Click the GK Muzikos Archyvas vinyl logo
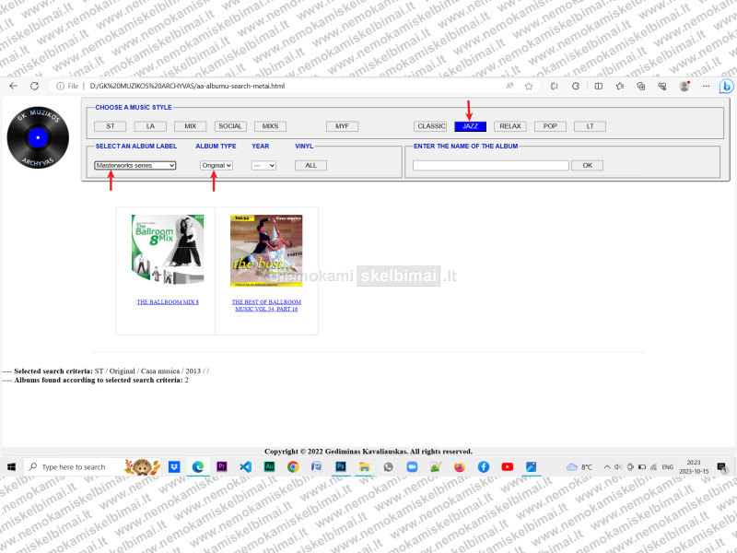This screenshot has height=553, width=737. coord(38,137)
